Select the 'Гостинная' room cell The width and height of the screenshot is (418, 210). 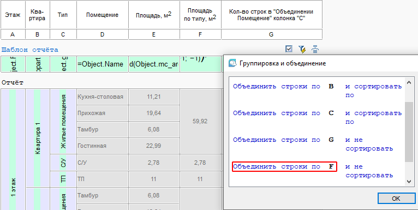click(x=103, y=146)
